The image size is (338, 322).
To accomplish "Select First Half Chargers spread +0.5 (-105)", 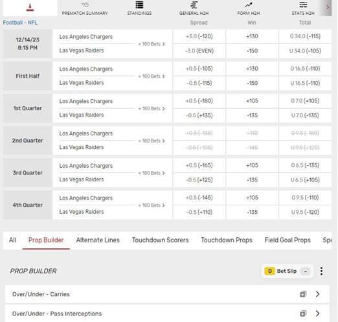I will tap(199, 69).
